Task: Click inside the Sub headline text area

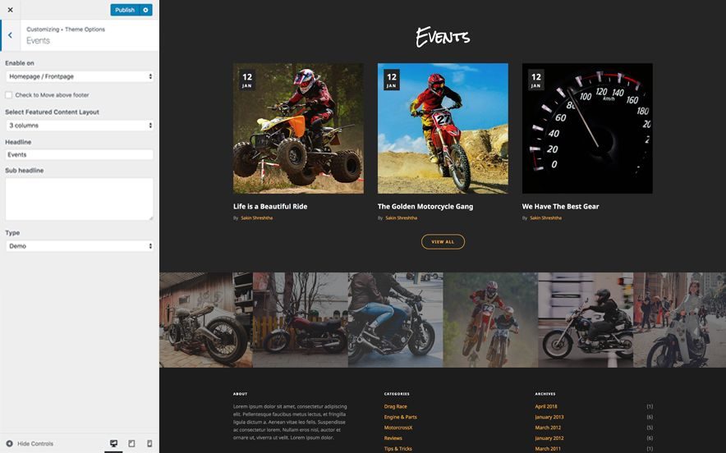Action: pyautogui.click(x=80, y=199)
